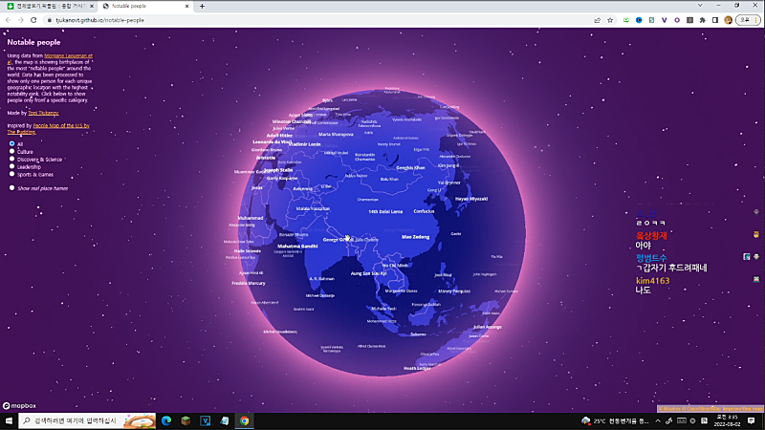Open Microsoft Edge from the taskbar
The width and height of the screenshot is (765, 430).
click(x=165, y=420)
